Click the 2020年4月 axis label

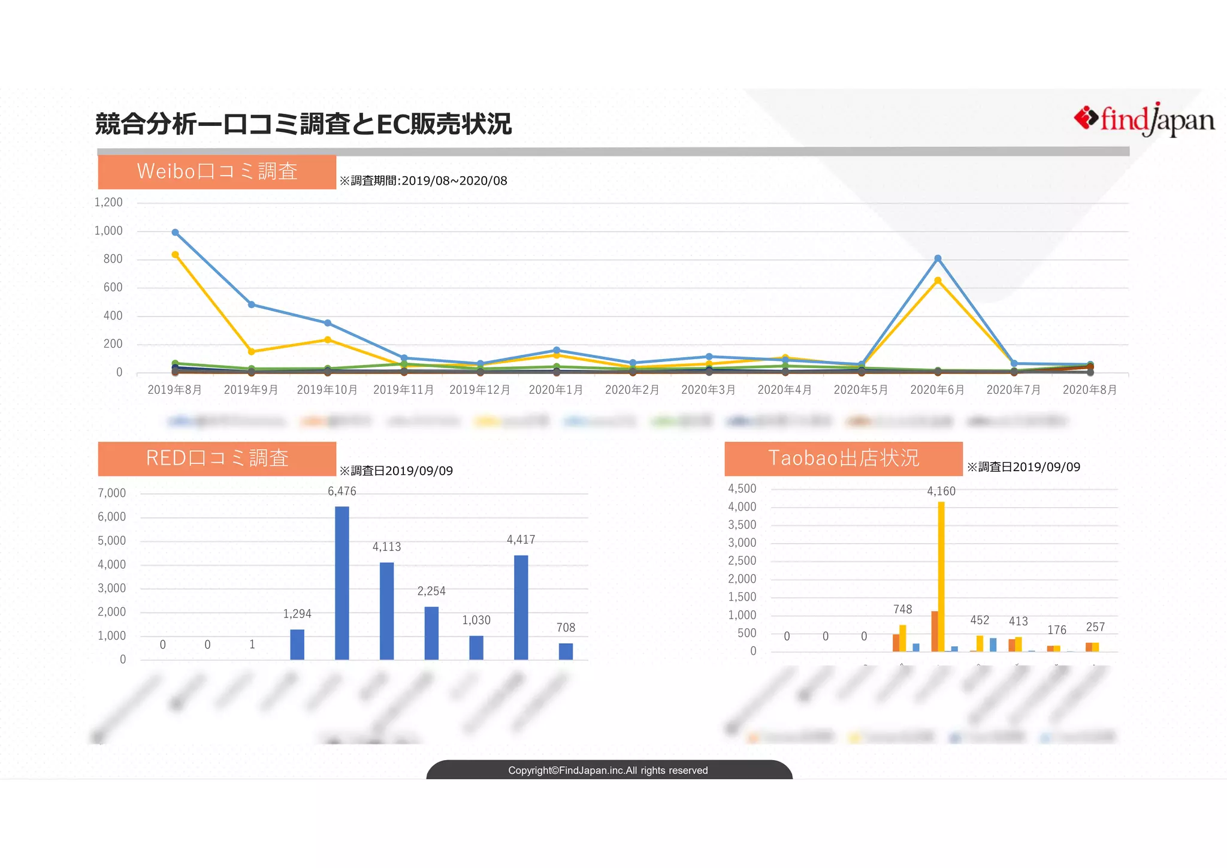785,390
